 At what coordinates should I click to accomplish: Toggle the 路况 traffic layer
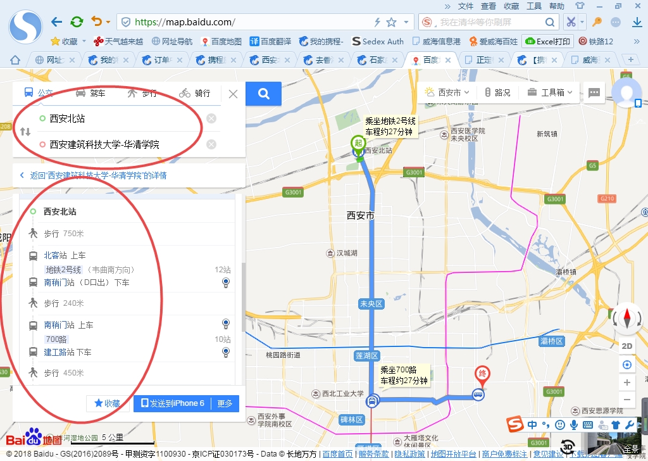click(497, 92)
